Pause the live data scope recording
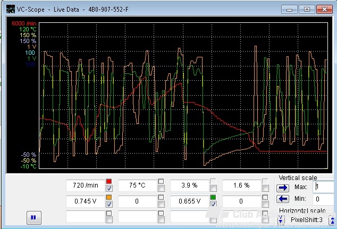The height and width of the screenshot is (229, 337). pyautogui.click(x=34, y=218)
